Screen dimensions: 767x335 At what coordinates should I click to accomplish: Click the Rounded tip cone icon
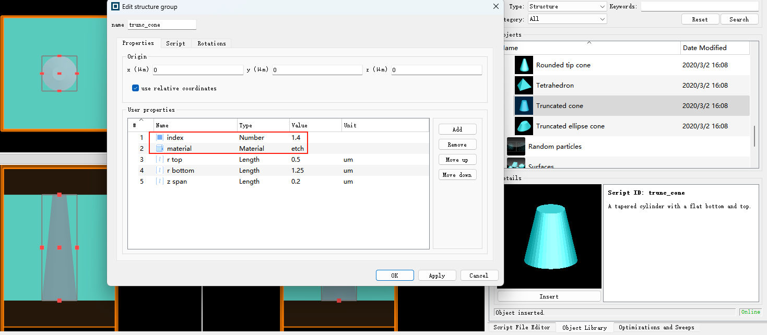[524, 65]
